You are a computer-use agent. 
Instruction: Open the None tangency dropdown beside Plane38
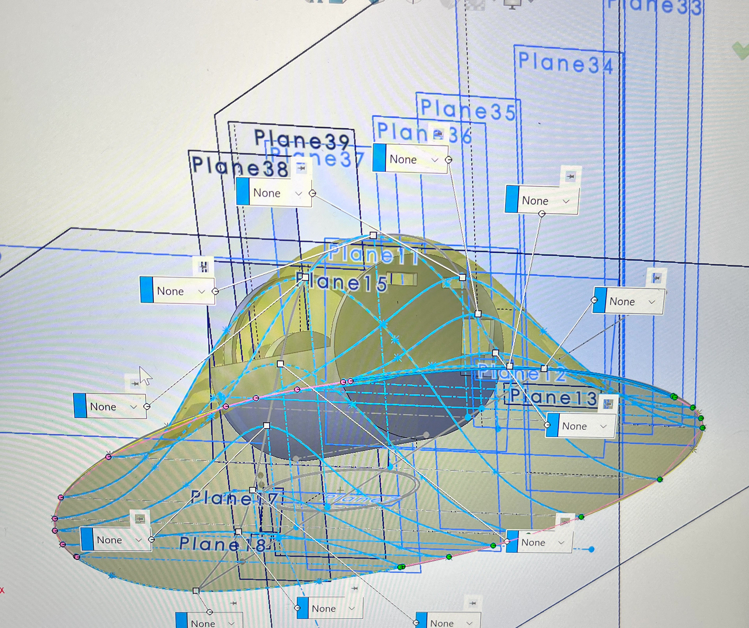[298, 193]
